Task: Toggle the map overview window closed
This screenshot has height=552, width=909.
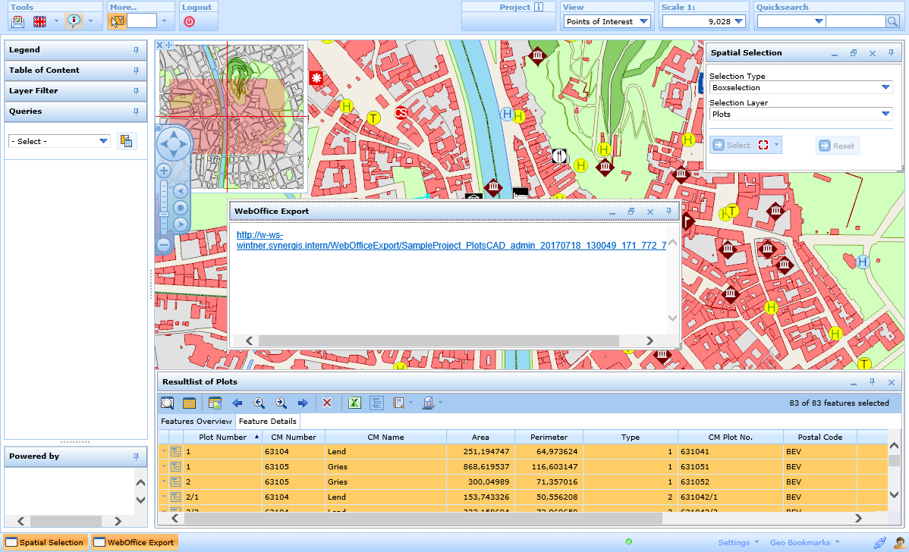Action: [159, 45]
